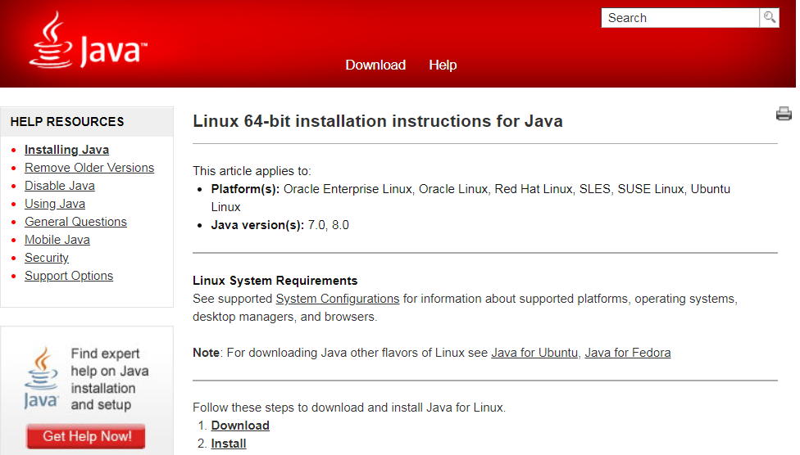
Task: Type in the Search input field
Action: (x=680, y=18)
